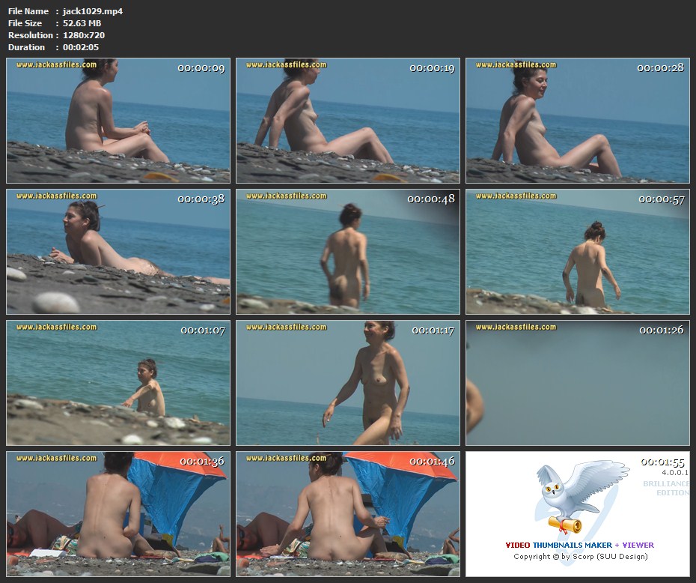Click the thumbnail marked 00:00:48
This screenshot has width=696, height=583.
[348, 252]
